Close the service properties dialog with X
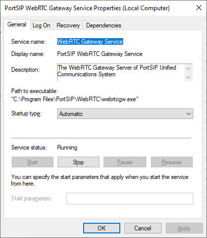 click(199, 8)
